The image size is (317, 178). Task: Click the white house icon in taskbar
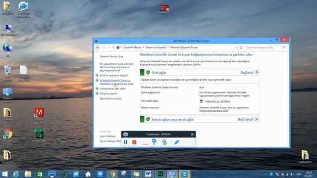click(x=88, y=174)
